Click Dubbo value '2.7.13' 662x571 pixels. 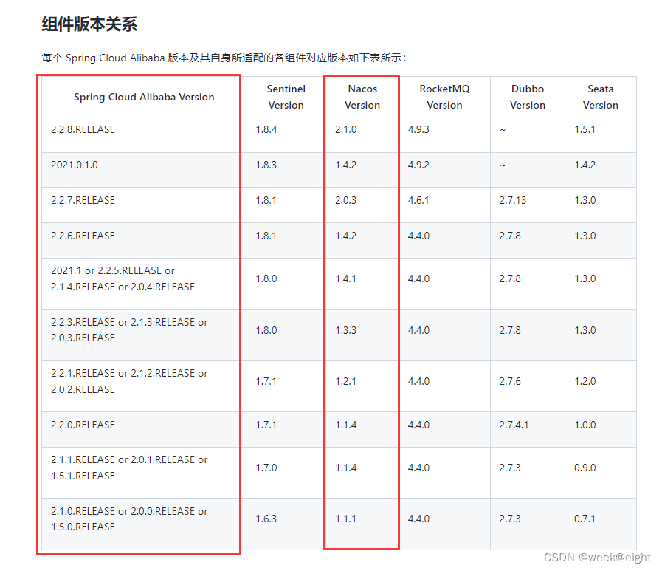click(512, 200)
